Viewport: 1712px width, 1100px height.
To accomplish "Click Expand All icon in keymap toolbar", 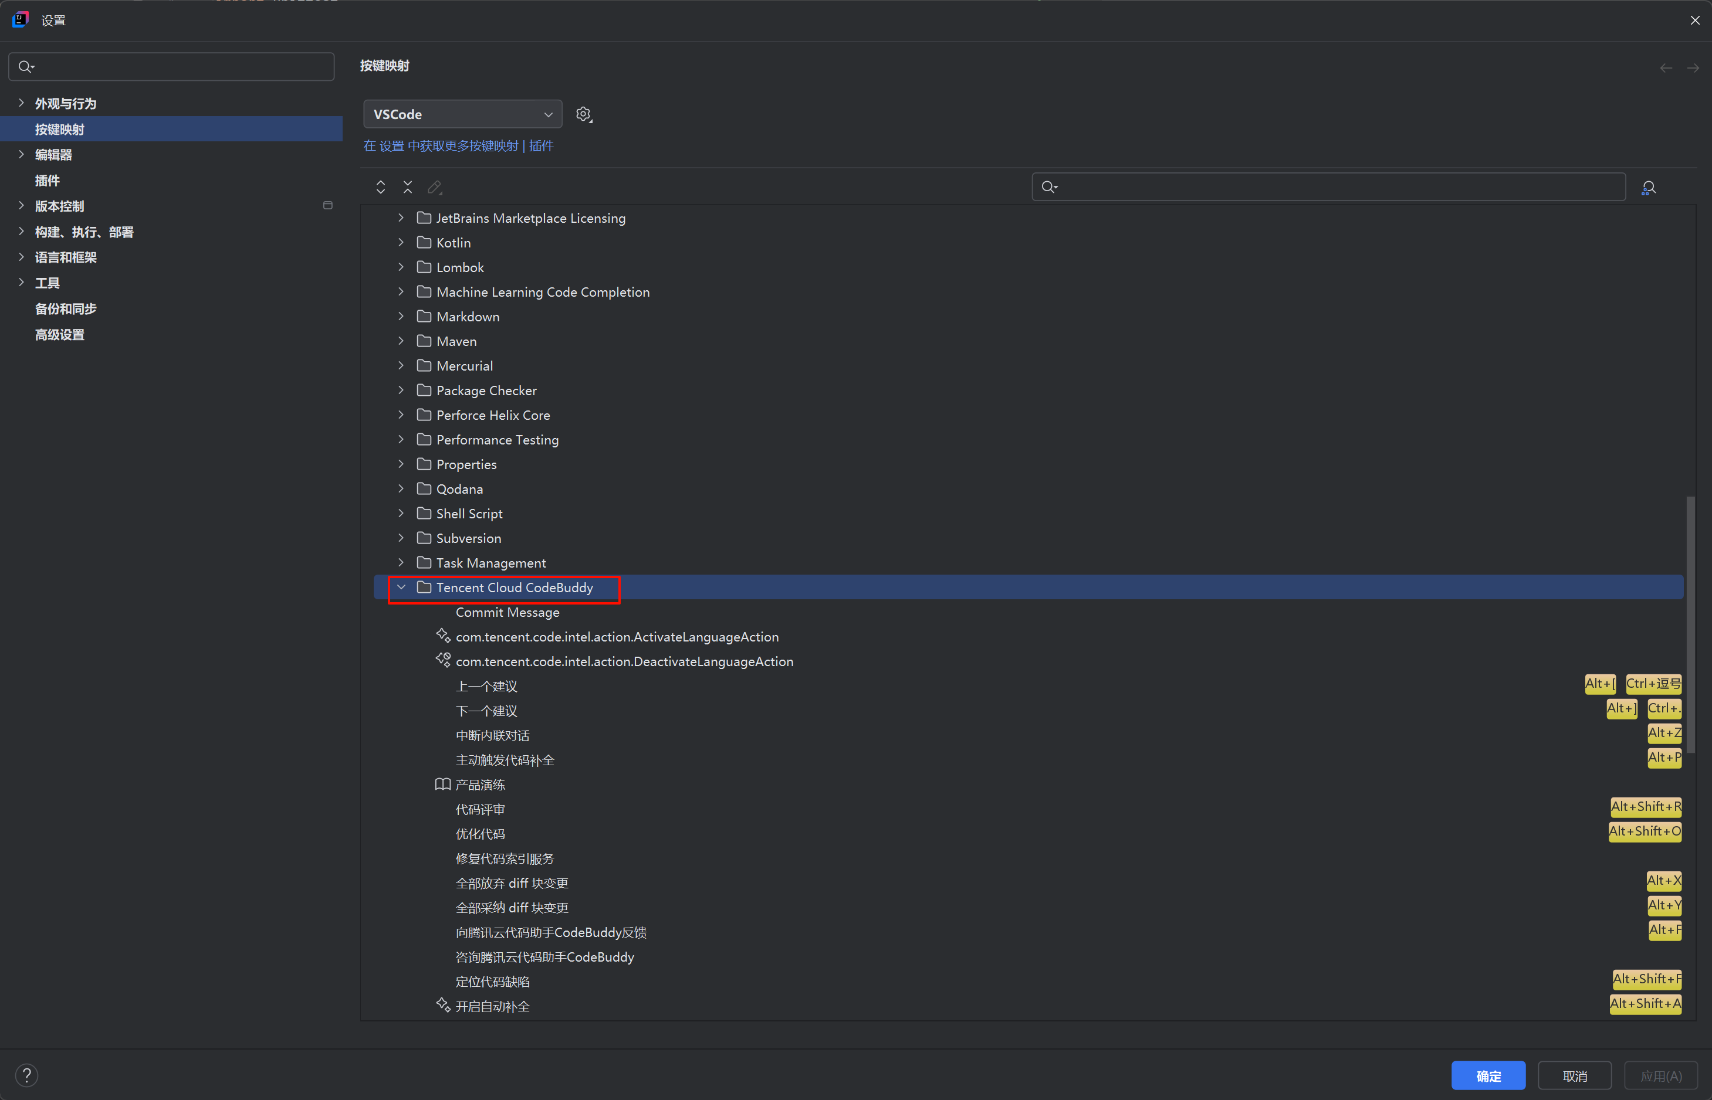I will [381, 187].
